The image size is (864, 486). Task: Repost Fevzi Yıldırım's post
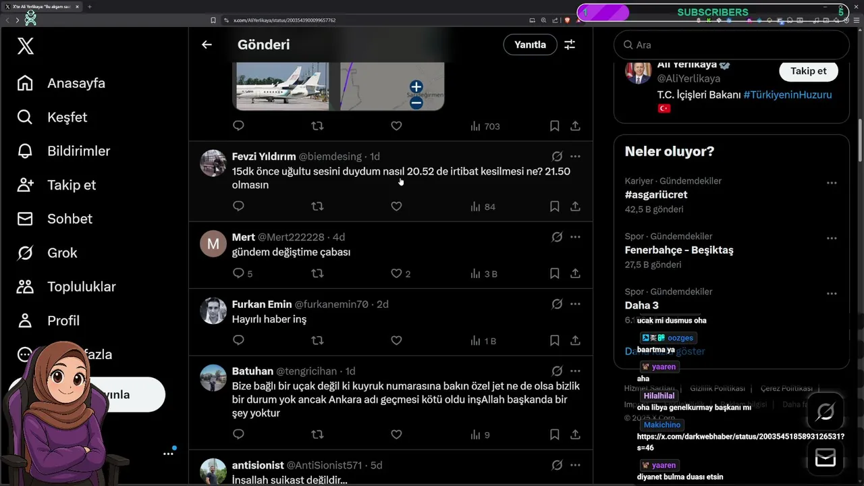point(317,206)
